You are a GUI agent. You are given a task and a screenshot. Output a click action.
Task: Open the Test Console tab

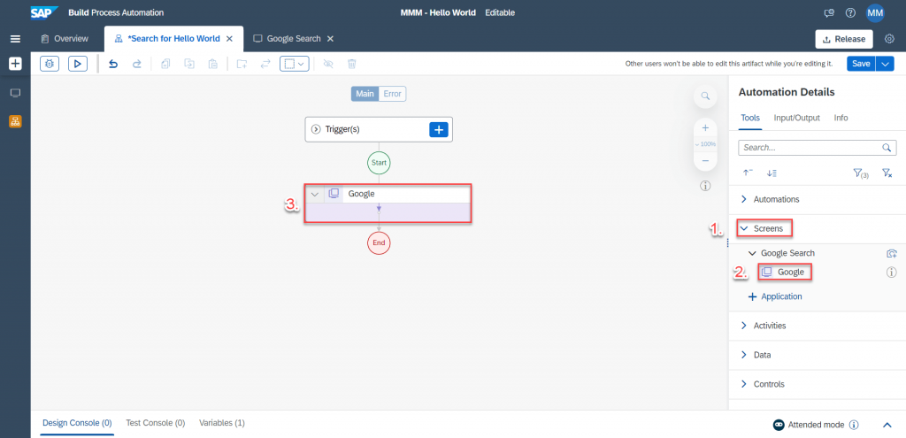point(156,423)
